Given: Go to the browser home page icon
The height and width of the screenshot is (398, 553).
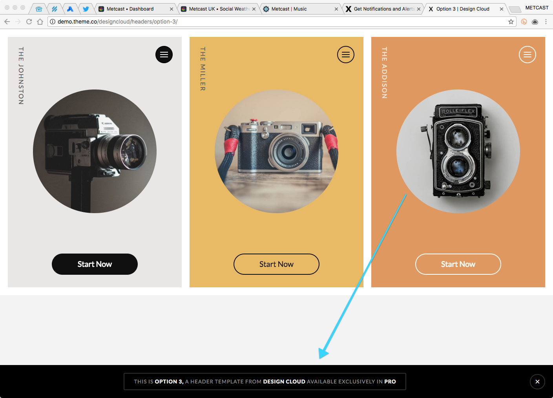Looking at the screenshot, I should click(x=40, y=22).
